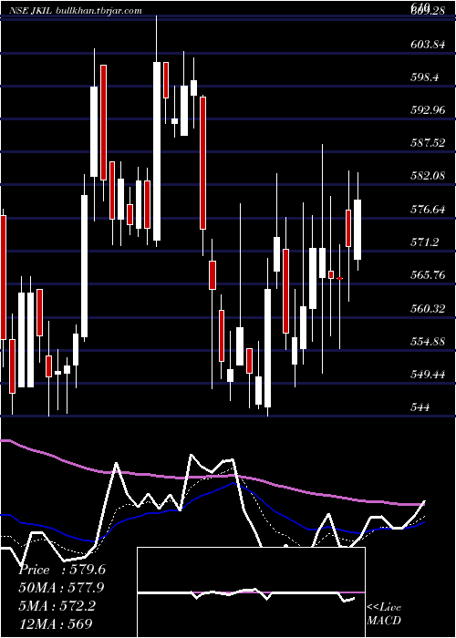Select the 544 price axis label

pos(420,406)
